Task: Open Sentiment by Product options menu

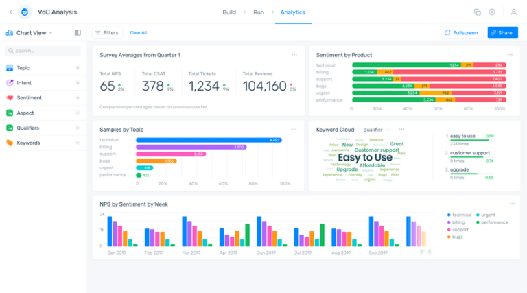Action: pos(510,54)
